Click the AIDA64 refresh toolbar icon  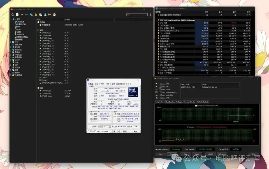point(13,15)
